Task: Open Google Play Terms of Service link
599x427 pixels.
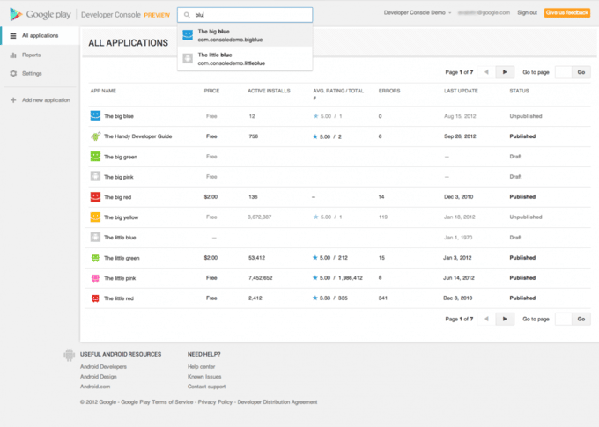Action: click(157, 402)
